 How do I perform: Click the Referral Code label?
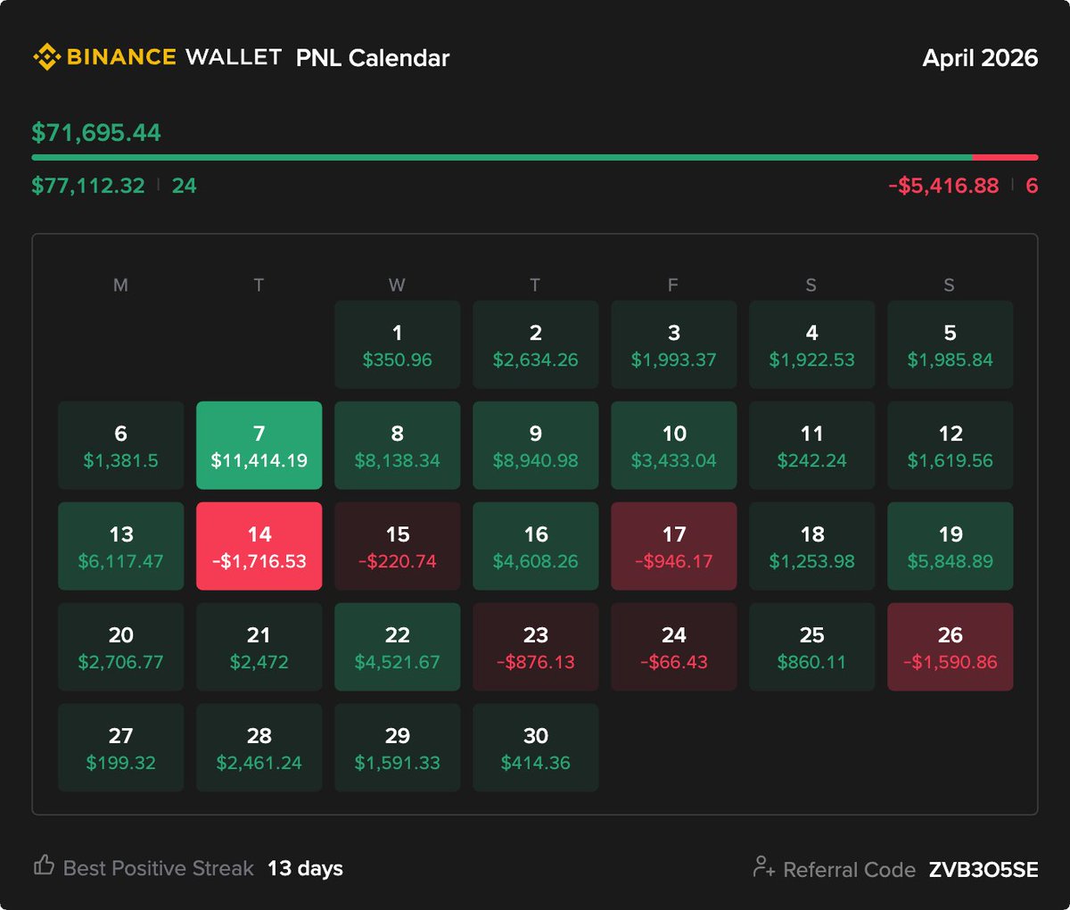coord(849,870)
